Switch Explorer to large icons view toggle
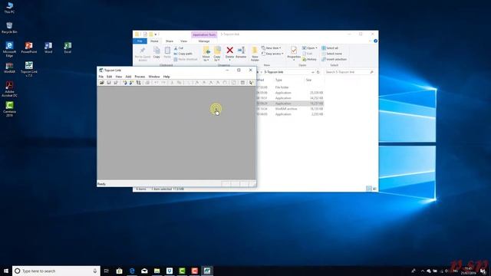The image size is (491, 276). (x=374, y=189)
